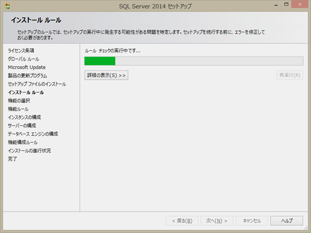The width and height of the screenshot is (311, 233).
Task: Click the green rule check progress bar
Action: point(194,61)
